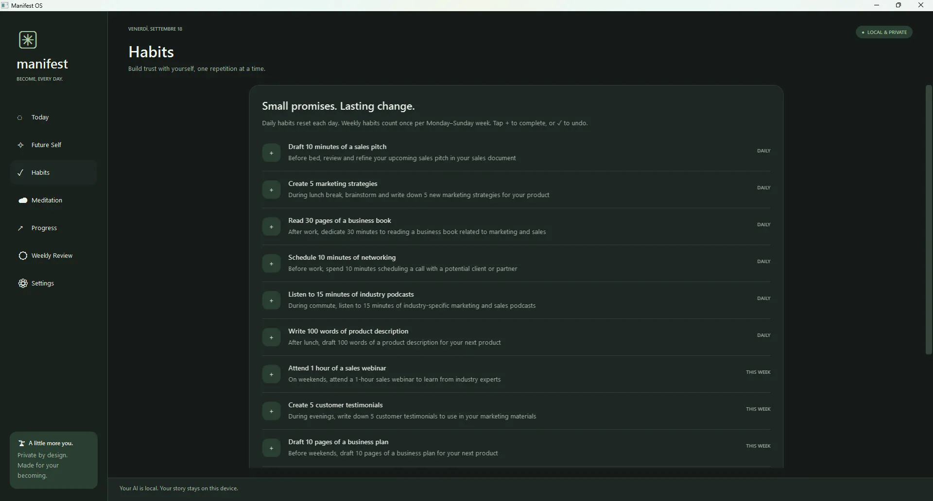Click 'During commute, listen to 15 minutes' description
The height and width of the screenshot is (501, 933).
click(412, 305)
